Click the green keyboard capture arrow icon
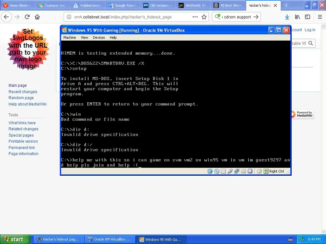 [x=266, y=171]
